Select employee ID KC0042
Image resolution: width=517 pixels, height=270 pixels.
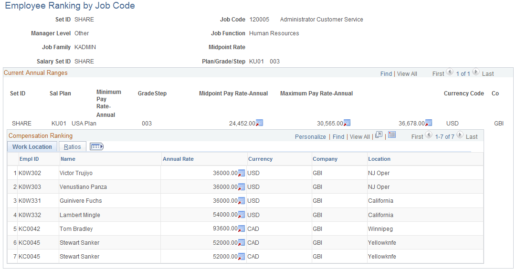(29, 229)
